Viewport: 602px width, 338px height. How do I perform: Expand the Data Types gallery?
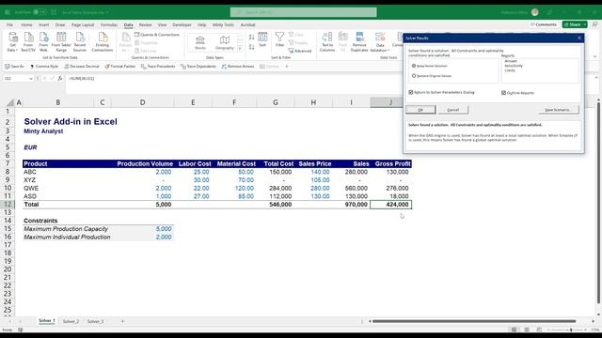point(240,49)
